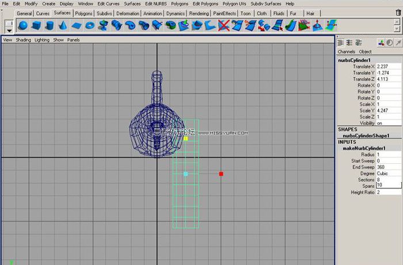The width and height of the screenshot is (403, 265).
Task: Click the colored axis icon above channel box
Action: click(x=381, y=43)
